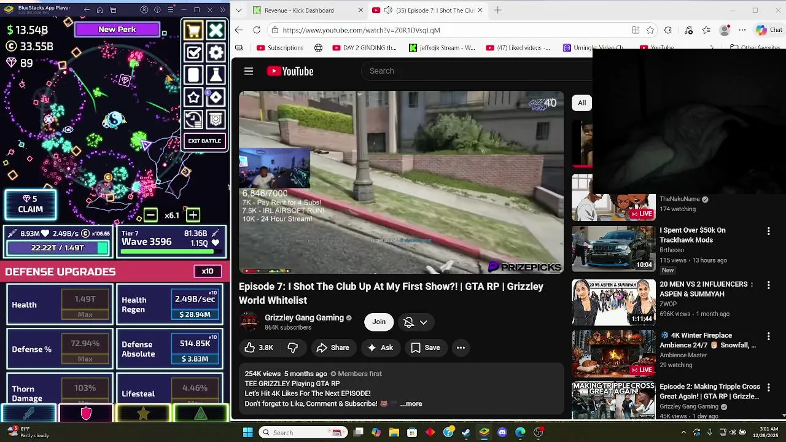Select the All filter chip
786x442 pixels.
click(582, 103)
